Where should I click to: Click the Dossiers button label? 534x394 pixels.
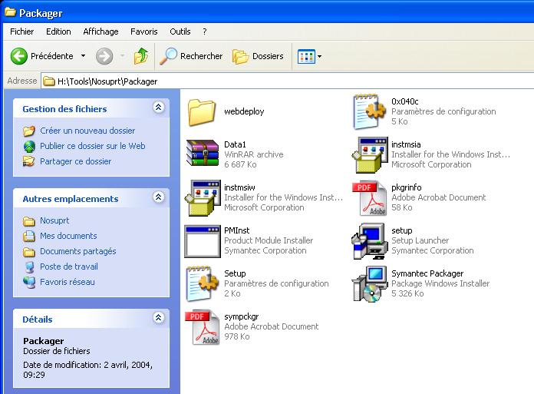[x=268, y=56]
